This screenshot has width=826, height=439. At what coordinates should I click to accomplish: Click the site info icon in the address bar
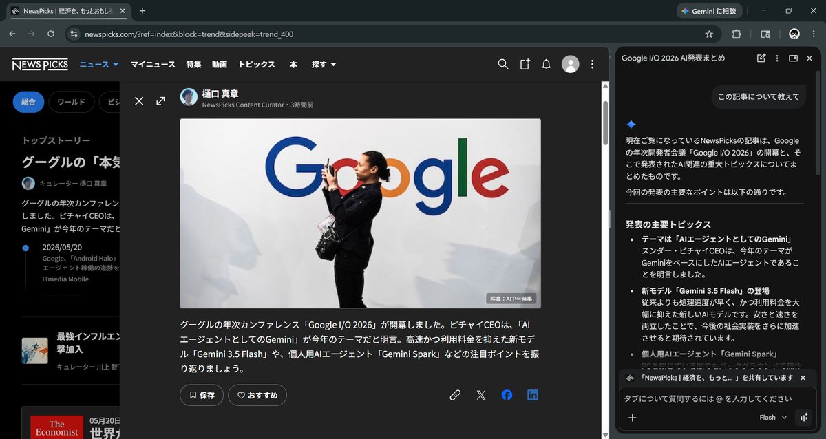click(74, 34)
